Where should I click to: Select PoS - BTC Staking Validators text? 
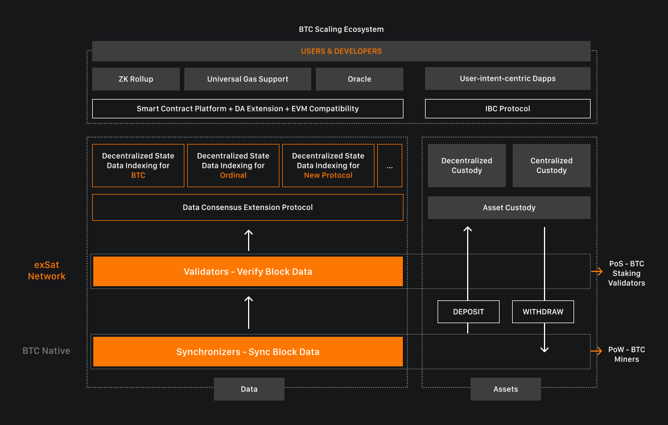626,274
